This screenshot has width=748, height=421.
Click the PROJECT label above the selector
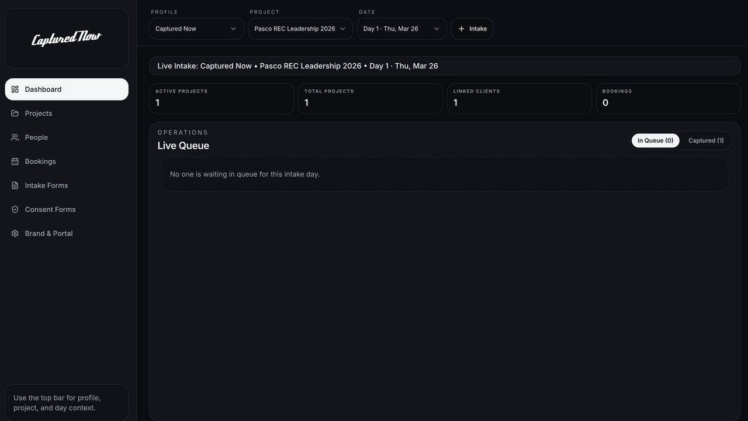(x=265, y=12)
